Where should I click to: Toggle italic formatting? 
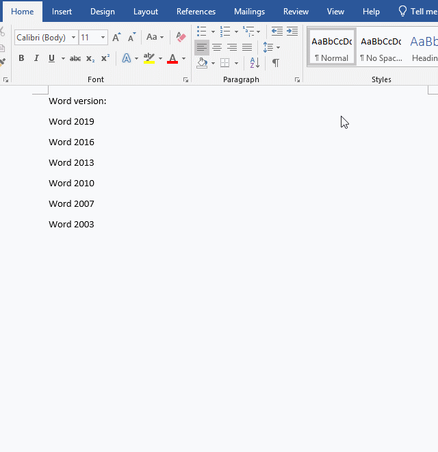36,58
